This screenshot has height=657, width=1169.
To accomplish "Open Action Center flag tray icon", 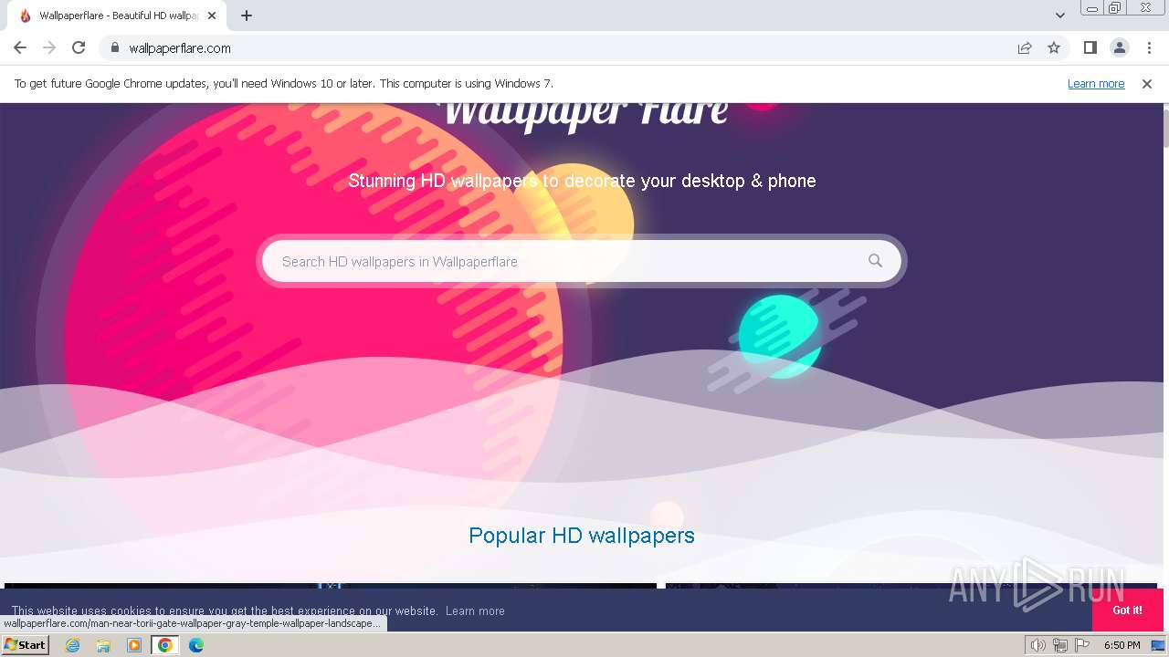I will pyautogui.click(x=1082, y=645).
